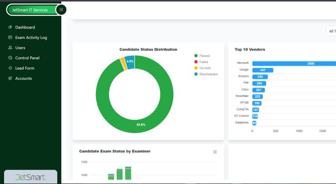Toggle the Failed legend entry
336x184 pixels.
coord(201,62)
